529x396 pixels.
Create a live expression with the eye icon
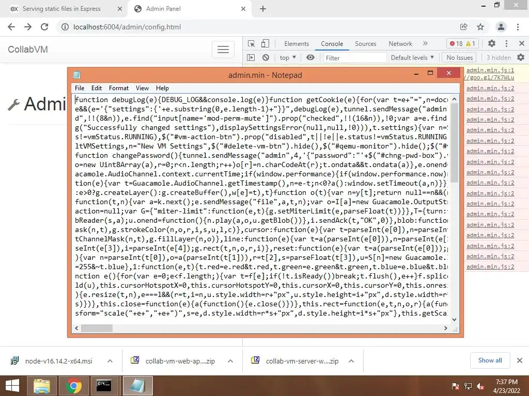[x=310, y=58]
